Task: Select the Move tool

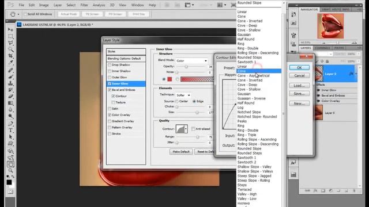Action: tap(10, 29)
